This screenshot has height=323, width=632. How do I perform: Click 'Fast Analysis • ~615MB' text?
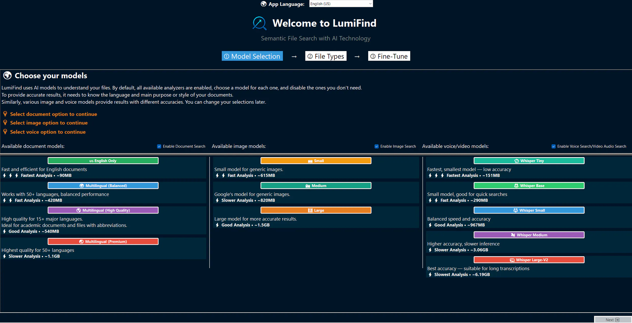[x=251, y=175]
